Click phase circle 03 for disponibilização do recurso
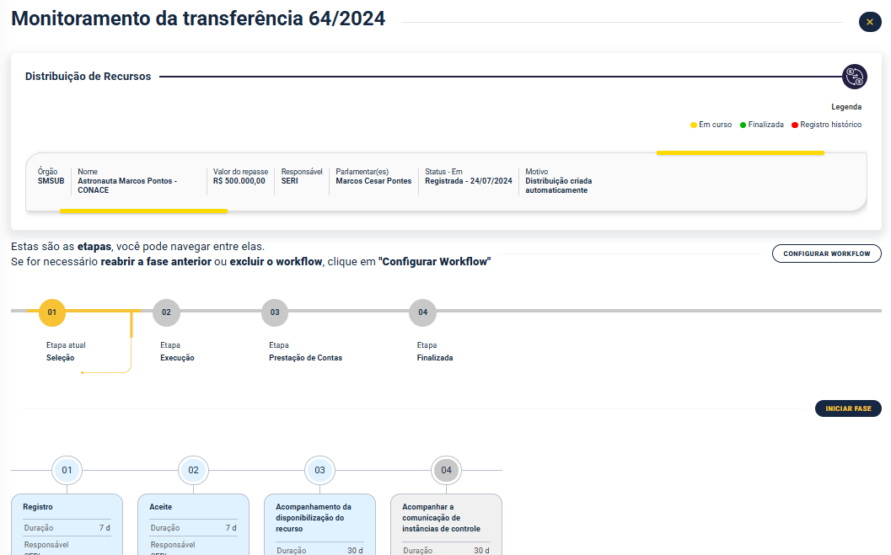 (x=319, y=471)
